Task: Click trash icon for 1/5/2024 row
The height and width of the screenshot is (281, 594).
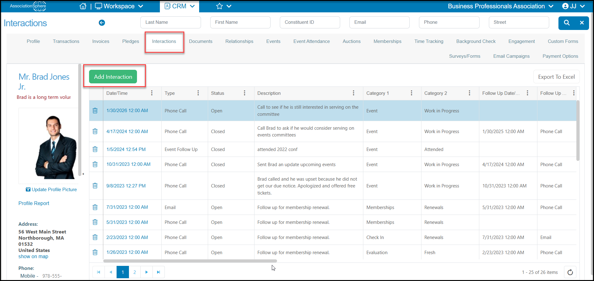Action: point(95,149)
